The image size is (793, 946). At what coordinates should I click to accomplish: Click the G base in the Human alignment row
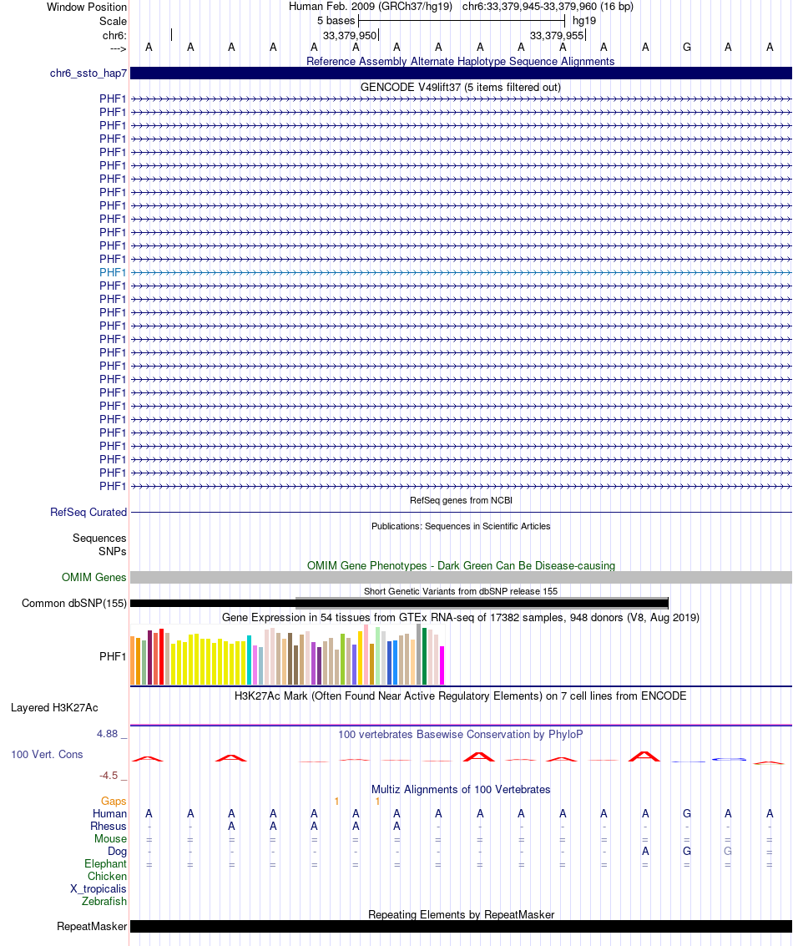(x=687, y=814)
